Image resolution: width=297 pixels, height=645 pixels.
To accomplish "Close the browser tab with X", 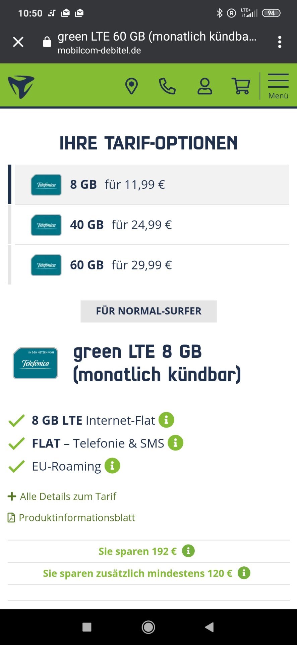I will (18, 42).
